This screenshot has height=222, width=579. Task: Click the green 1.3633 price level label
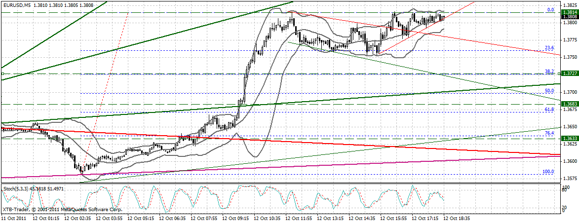[569, 138]
